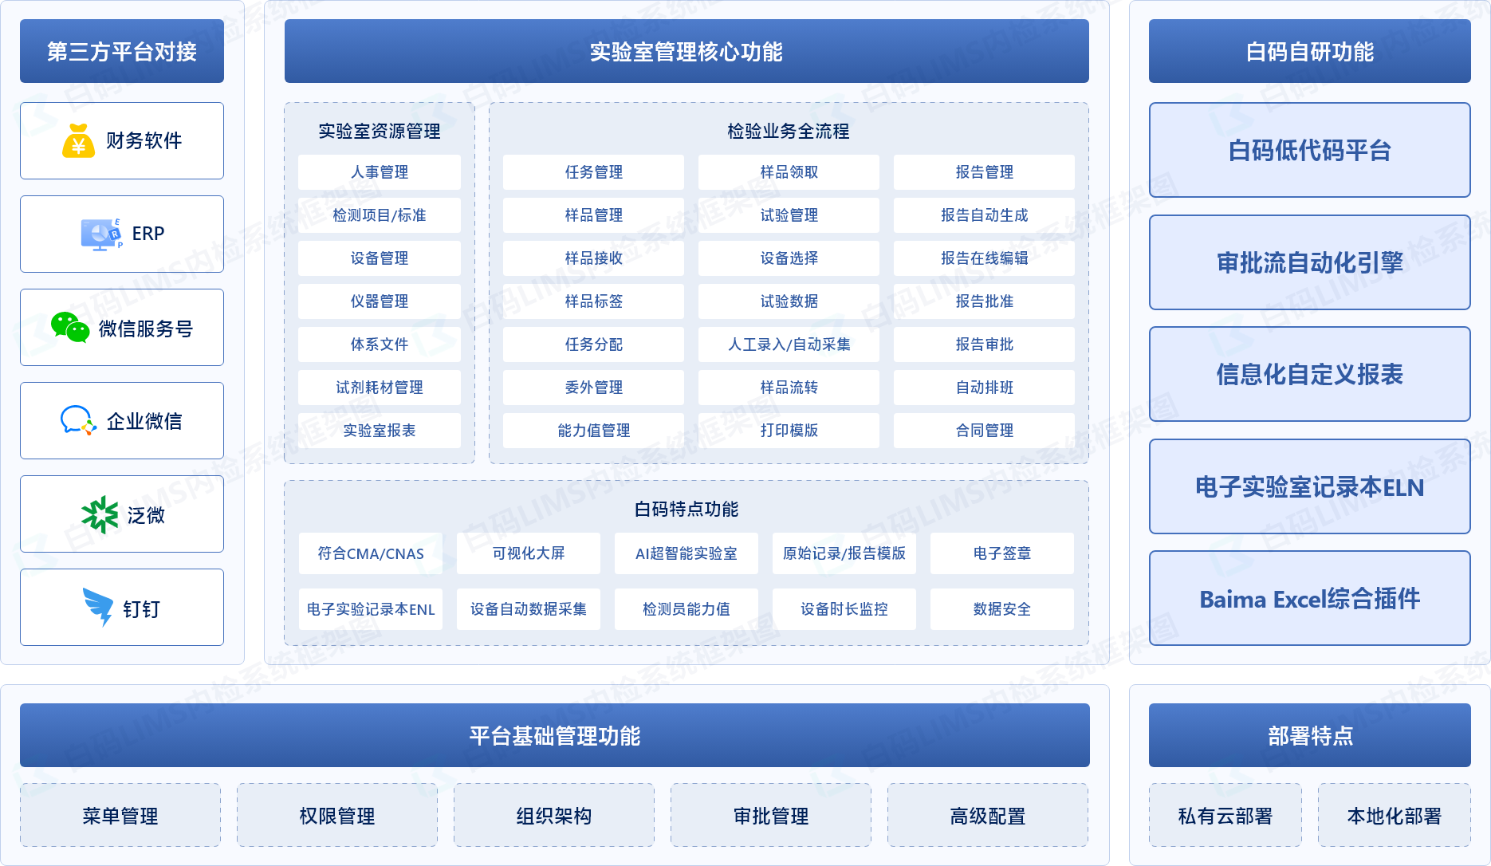Screen dimensions: 1491x866
Task: Select the 报告自动生成 item
Action: pos(985,215)
